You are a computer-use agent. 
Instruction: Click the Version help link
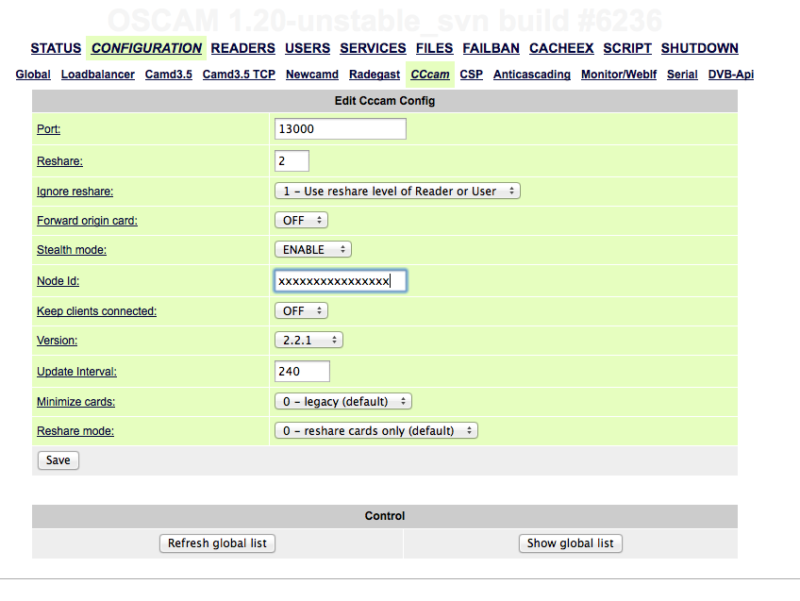[x=58, y=341]
